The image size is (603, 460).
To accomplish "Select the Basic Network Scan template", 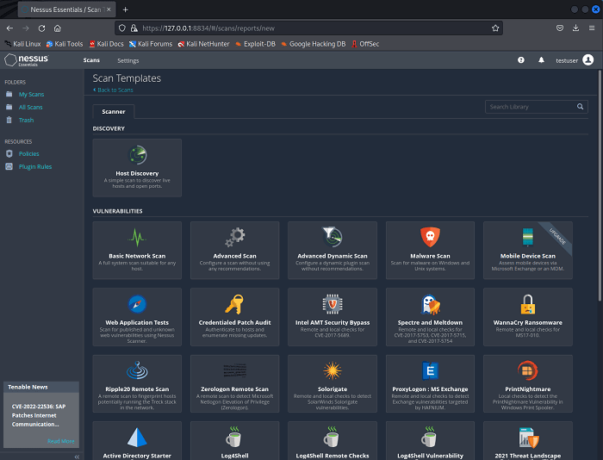I will [137, 249].
